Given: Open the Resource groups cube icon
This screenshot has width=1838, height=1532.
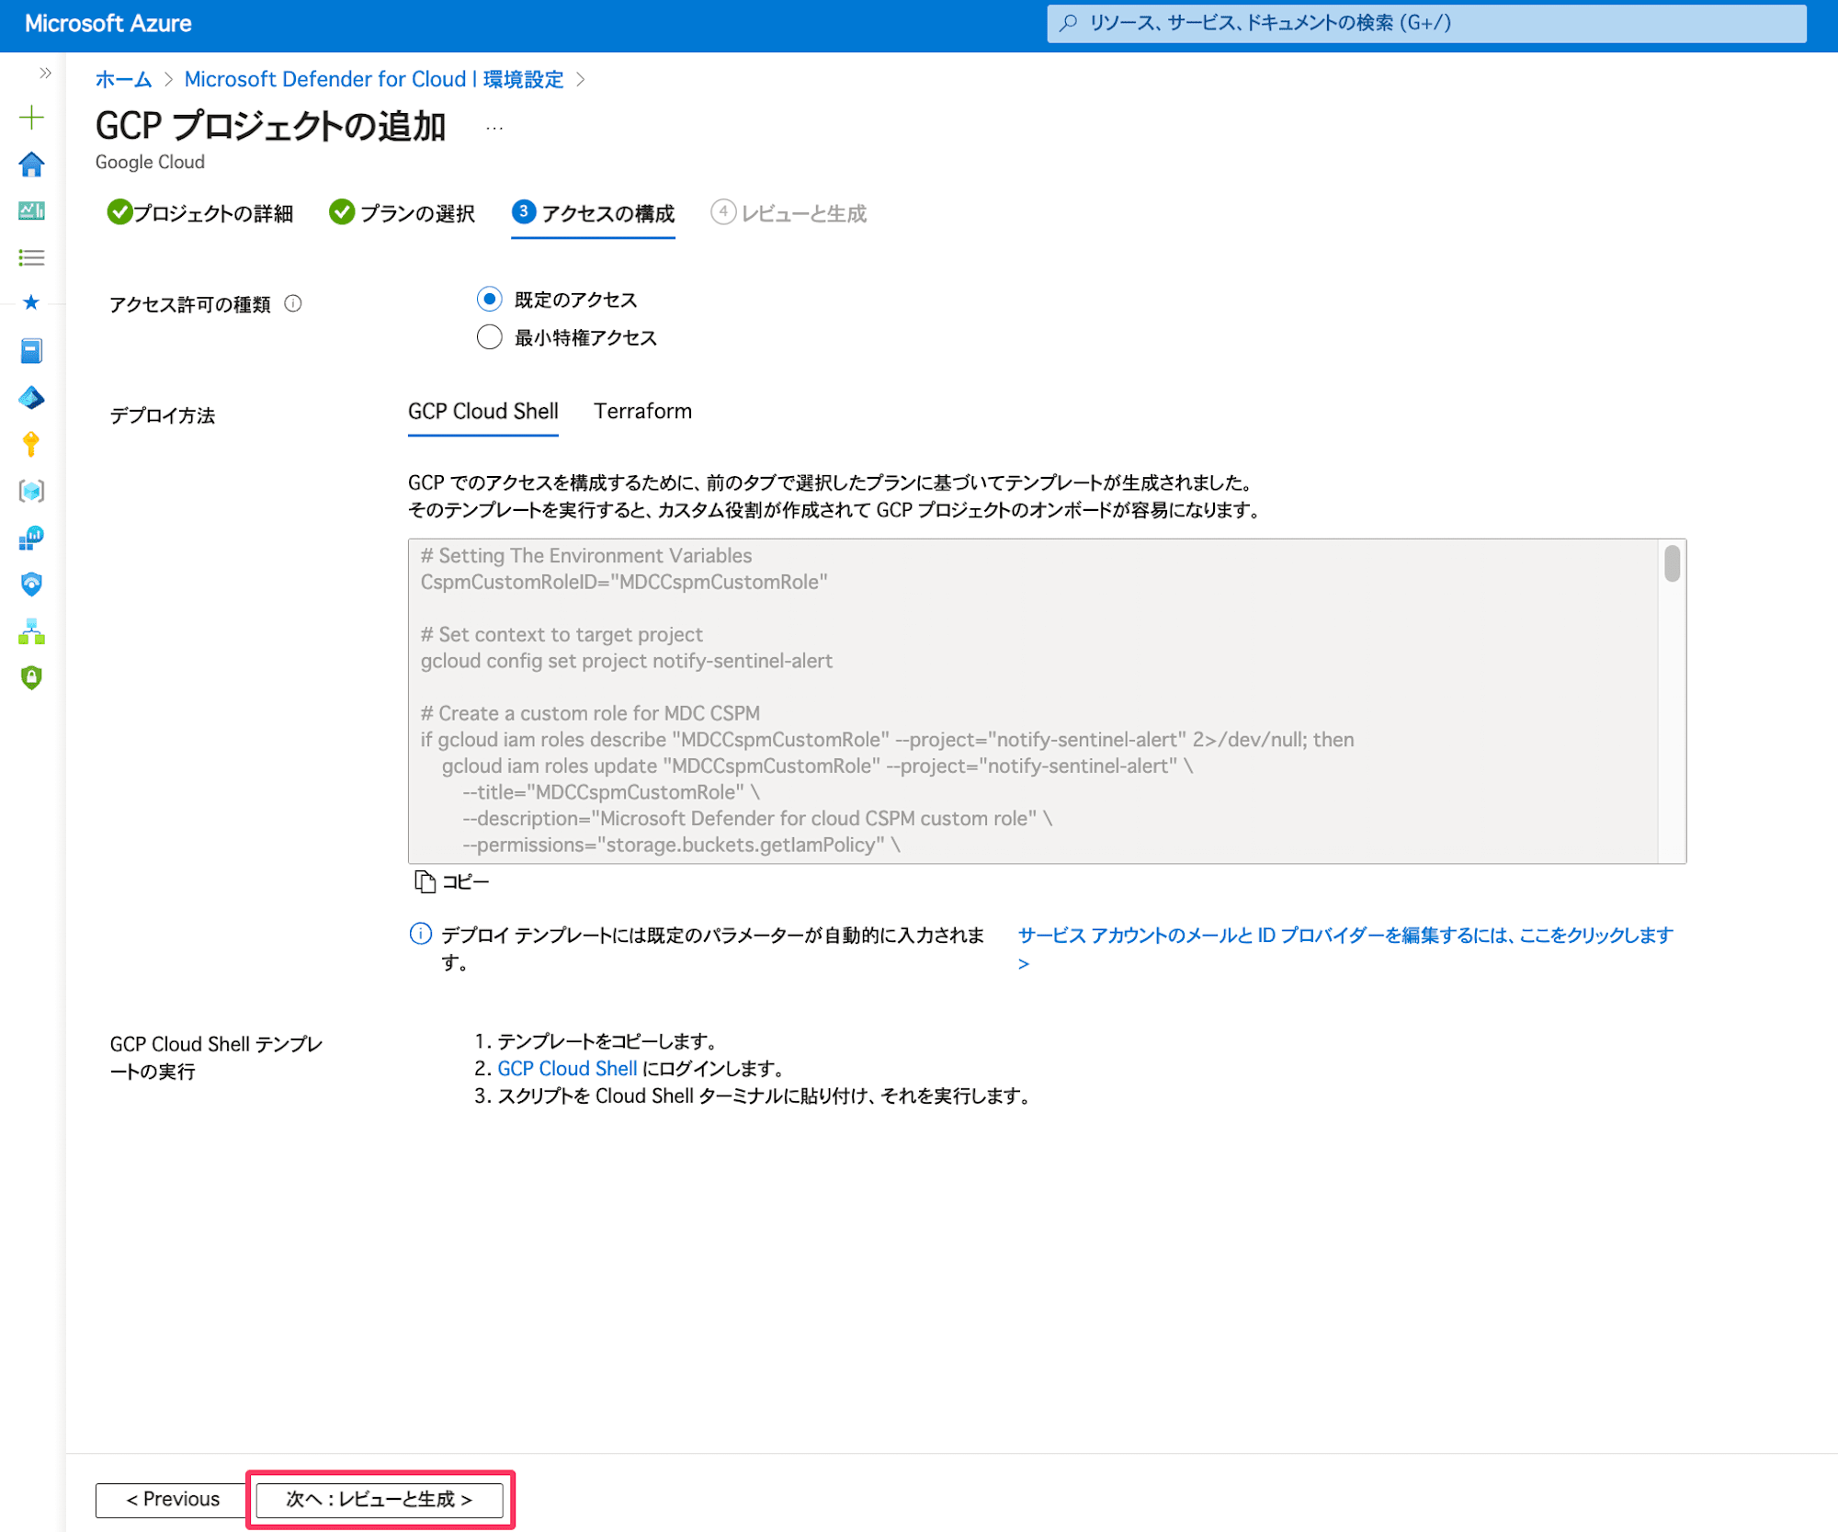Looking at the screenshot, I should point(31,491).
